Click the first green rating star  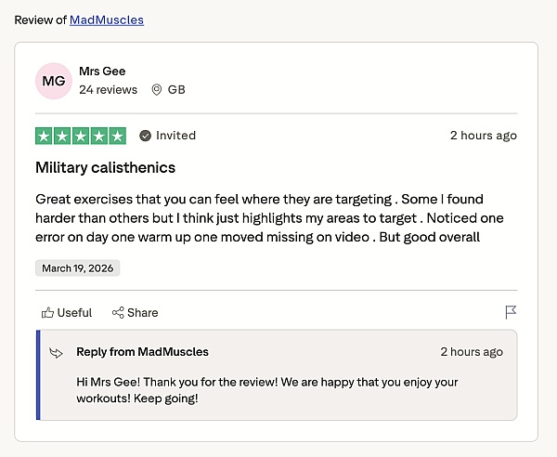[44, 136]
